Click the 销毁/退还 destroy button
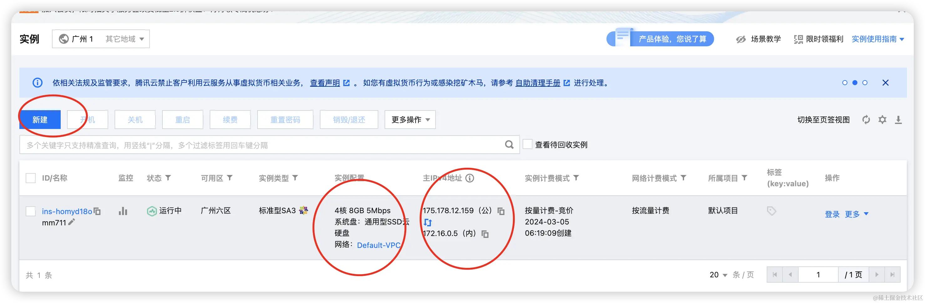Screen dimensions: 925x303 pos(349,120)
